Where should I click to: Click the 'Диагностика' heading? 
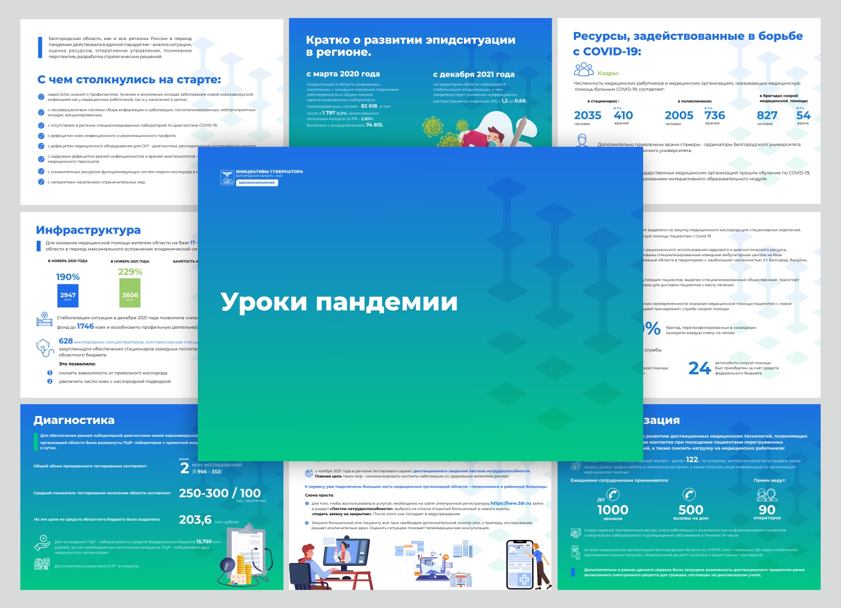pyautogui.click(x=74, y=421)
